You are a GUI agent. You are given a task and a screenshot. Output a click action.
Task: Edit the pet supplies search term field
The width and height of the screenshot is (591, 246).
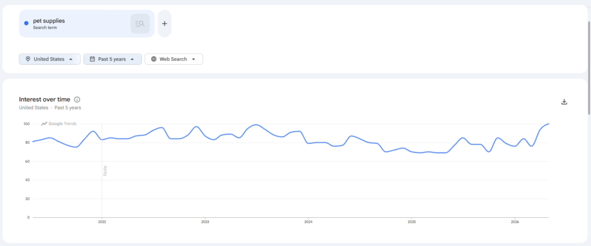click(87, 24)
